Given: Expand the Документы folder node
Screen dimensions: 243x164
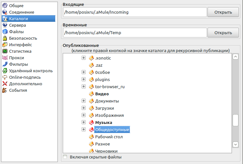Looking at the screenshot, I should (x=83, y=101).
